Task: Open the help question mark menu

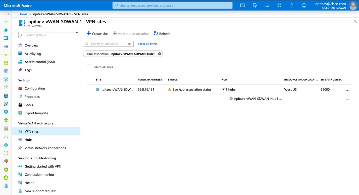Action: 292,5
